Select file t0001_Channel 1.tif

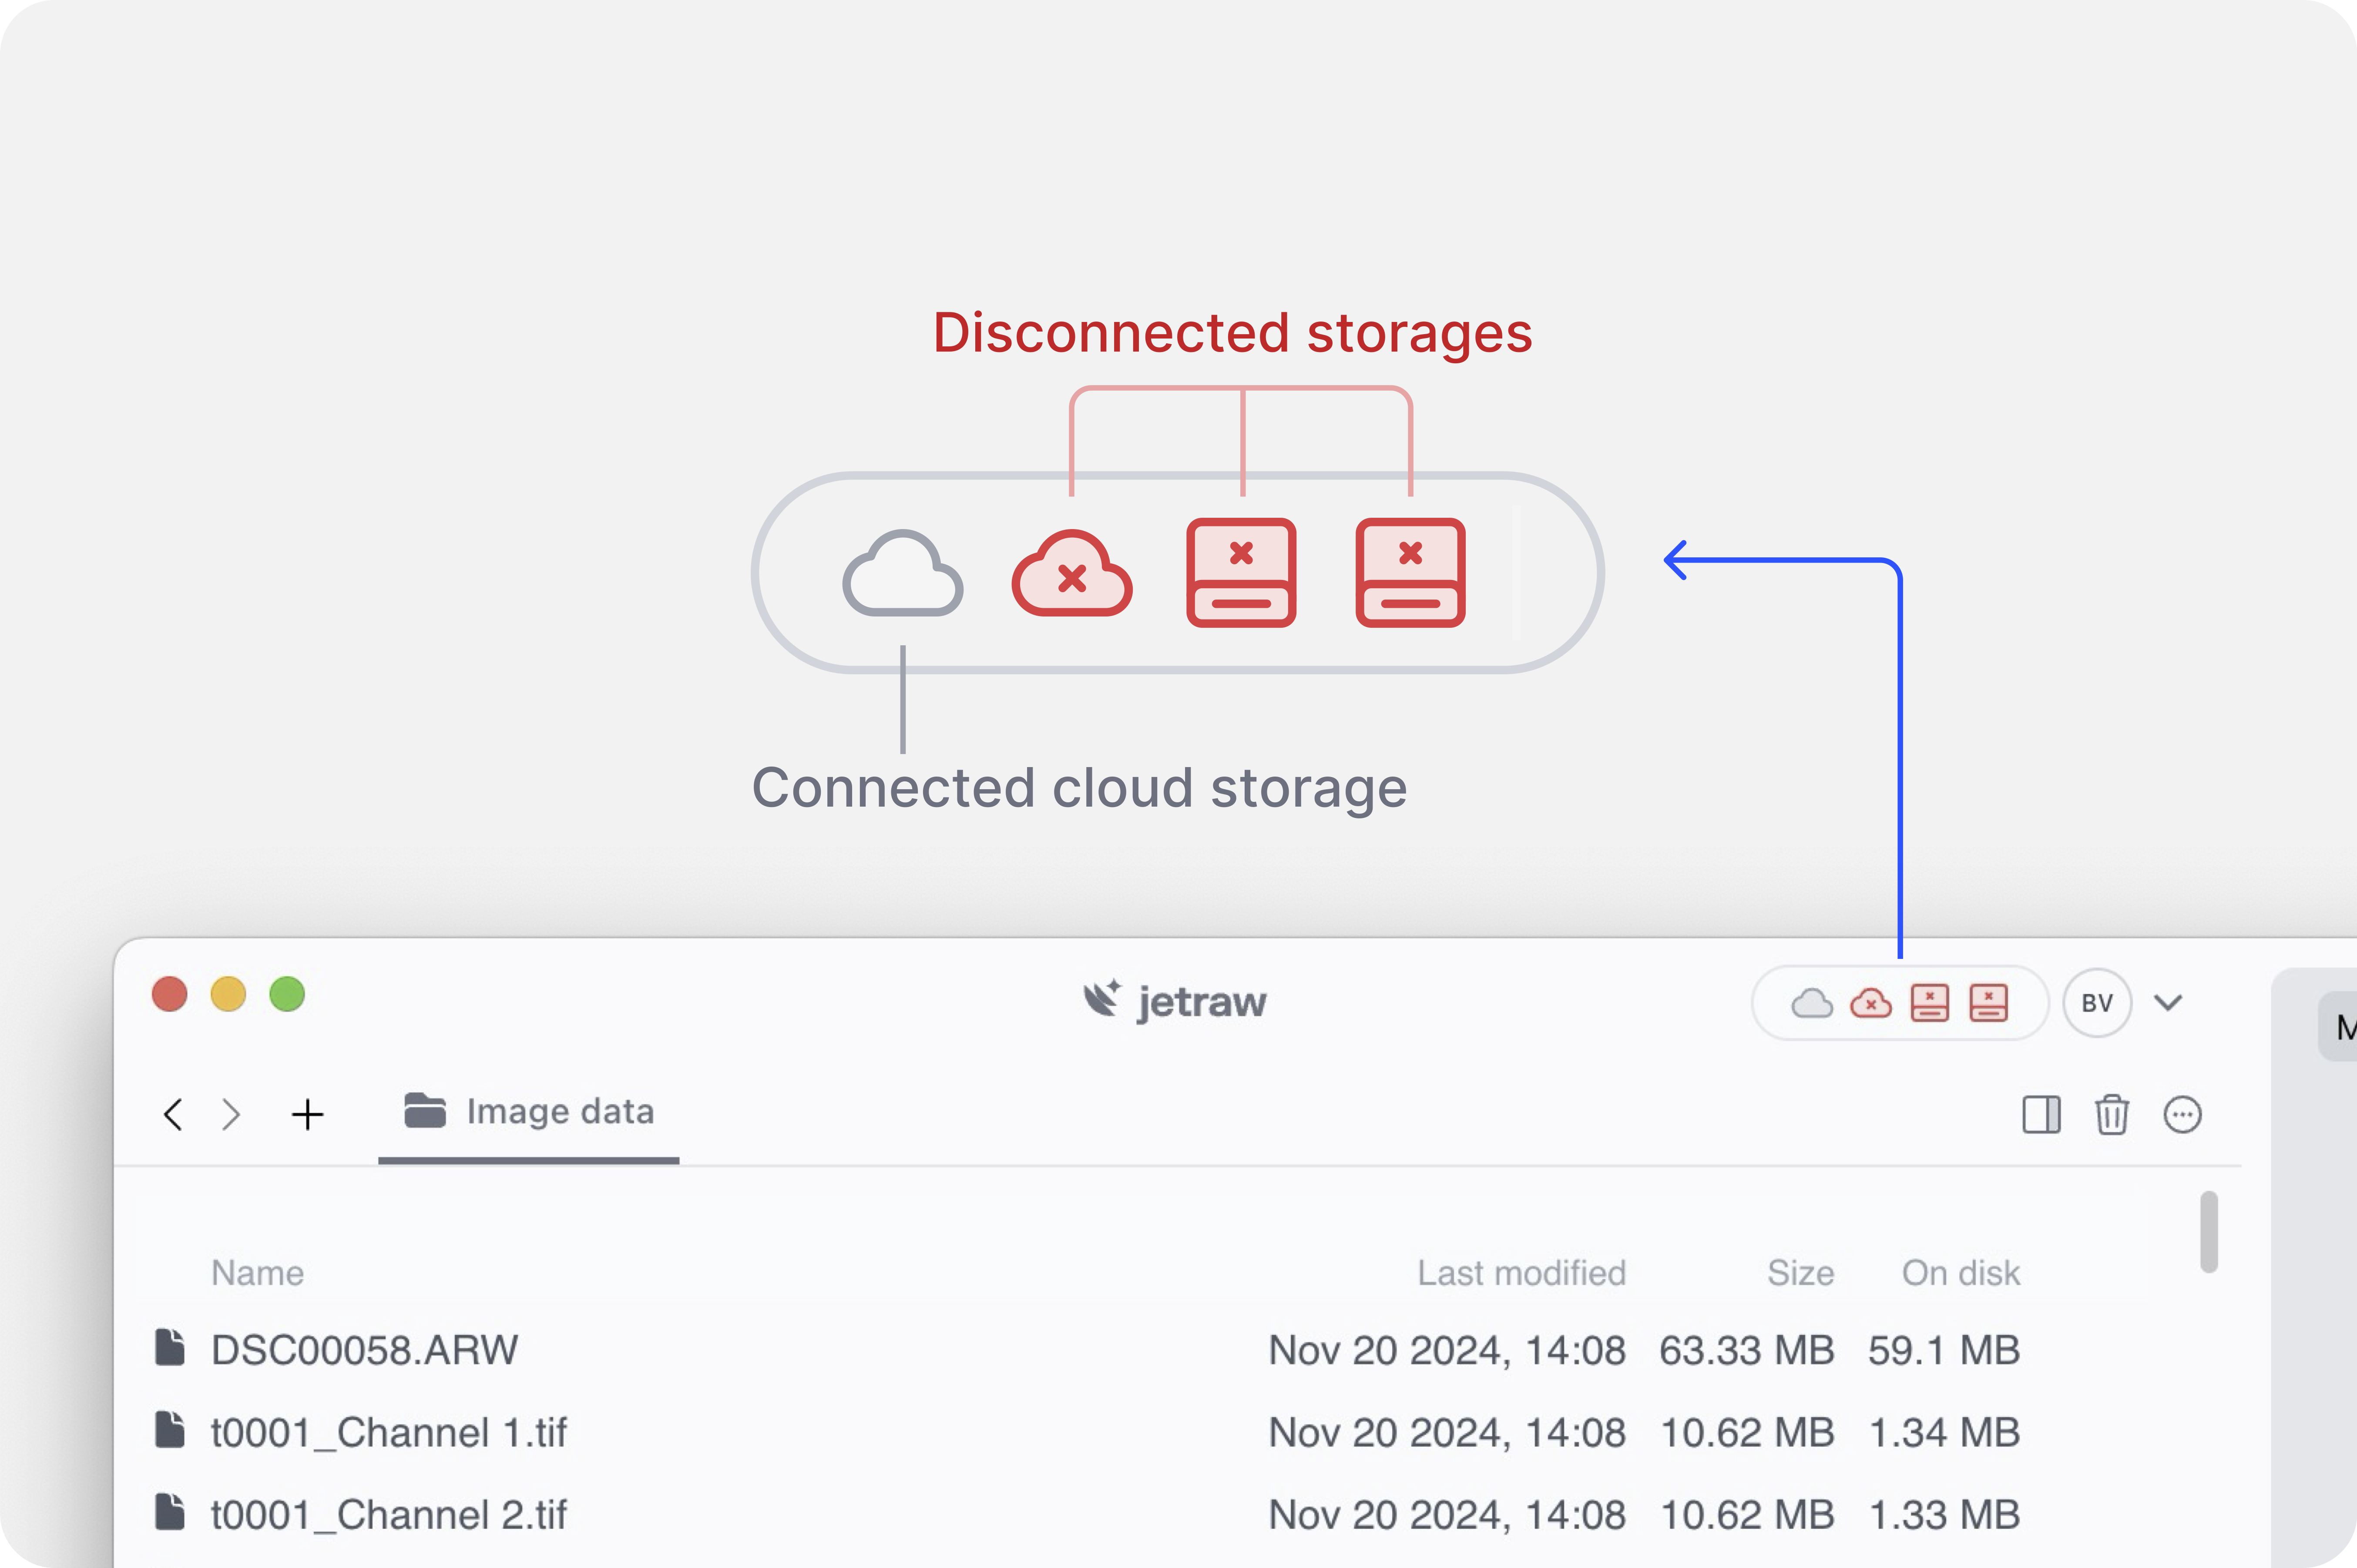pyautogui.click(x=389, y=1432)
